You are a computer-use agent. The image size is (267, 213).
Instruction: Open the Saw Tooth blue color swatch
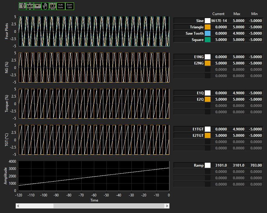tap(207, 33)
